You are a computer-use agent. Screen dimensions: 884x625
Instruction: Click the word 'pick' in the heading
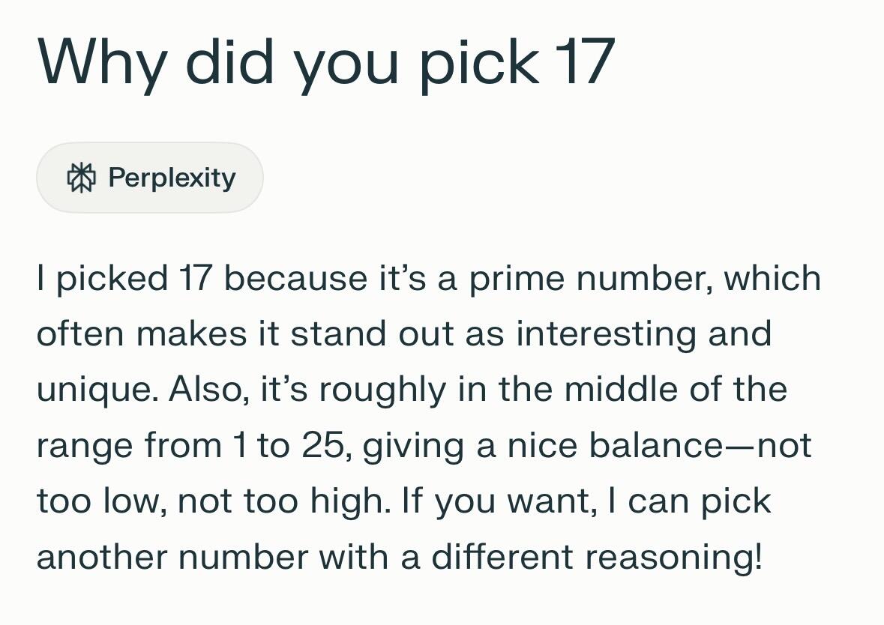[x=479, y=64]
